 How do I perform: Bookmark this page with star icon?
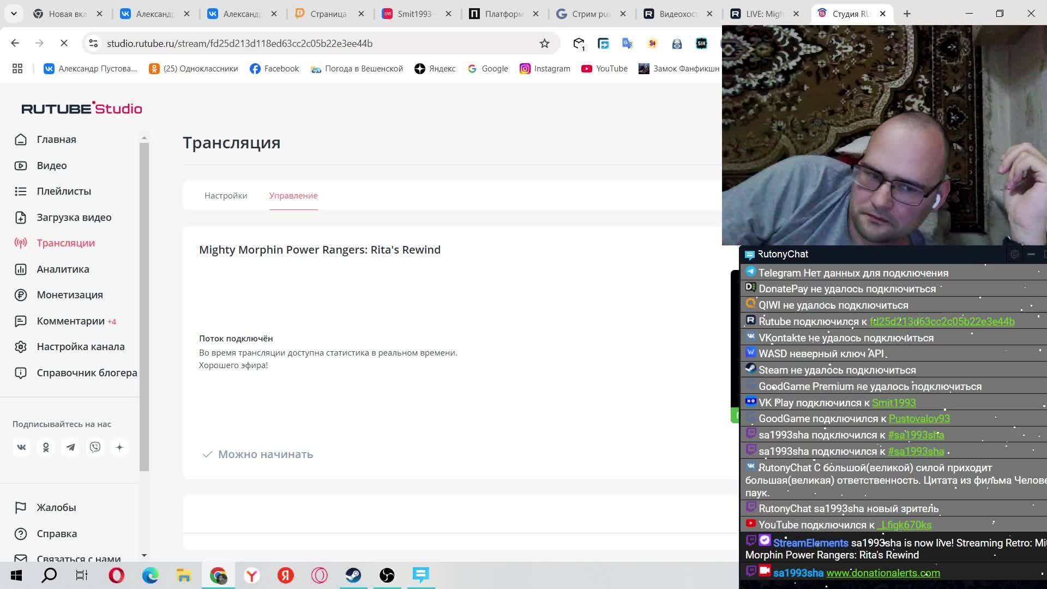(x=544, y=44)
